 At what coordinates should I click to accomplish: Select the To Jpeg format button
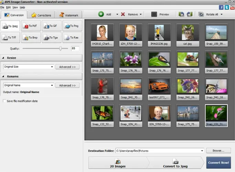[10, 26]
